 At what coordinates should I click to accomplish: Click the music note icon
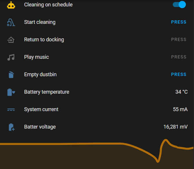(11, 57)
